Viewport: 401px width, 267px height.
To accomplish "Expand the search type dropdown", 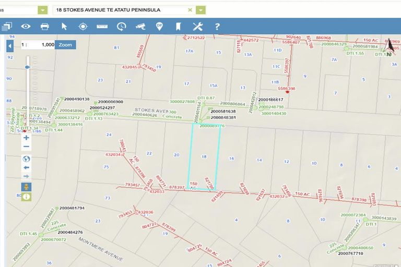I will point(43,10).
